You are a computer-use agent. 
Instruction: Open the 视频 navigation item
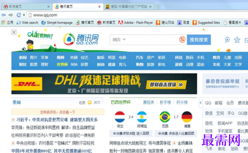[x=60, y=57]
